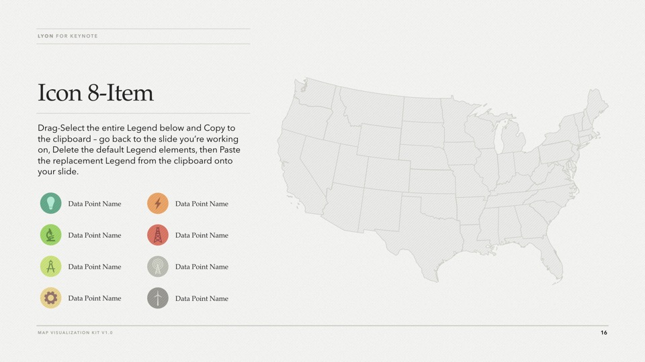This screenshot has height=362, width=645.
Task: Select the slide number 16
Action: click(604, 333)
